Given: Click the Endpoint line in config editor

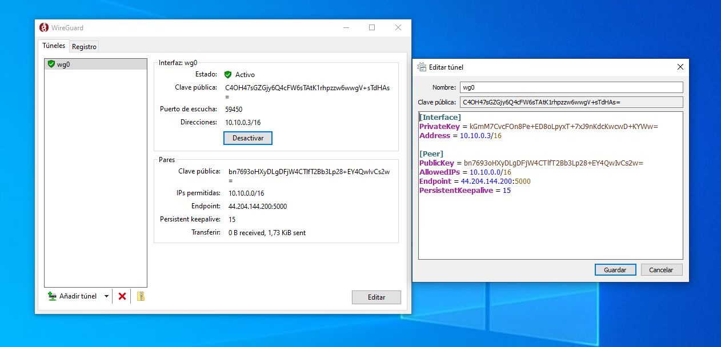Looking at the screenshot, I should [475, 181].
